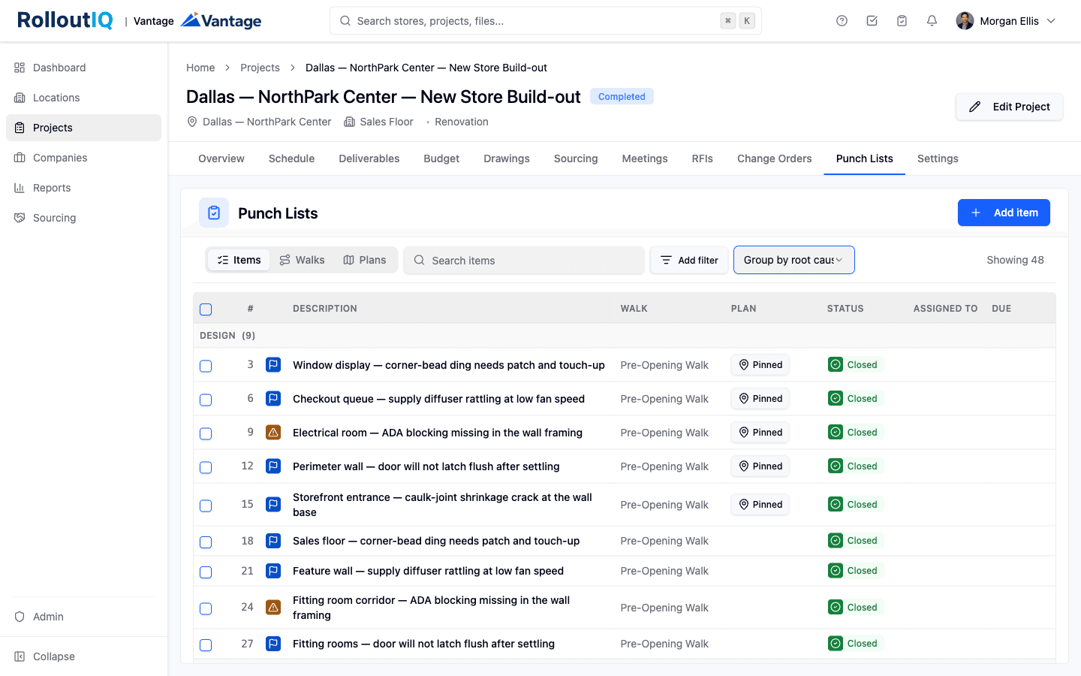Click the Edit Project button

coord(1009,107)
